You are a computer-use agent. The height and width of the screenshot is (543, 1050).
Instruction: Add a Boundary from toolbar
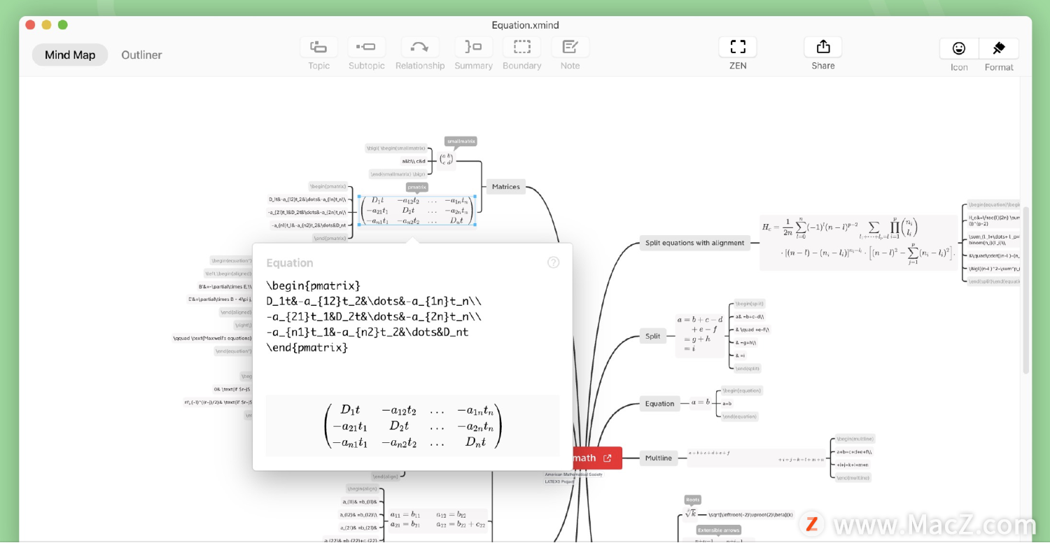[521, 48]
